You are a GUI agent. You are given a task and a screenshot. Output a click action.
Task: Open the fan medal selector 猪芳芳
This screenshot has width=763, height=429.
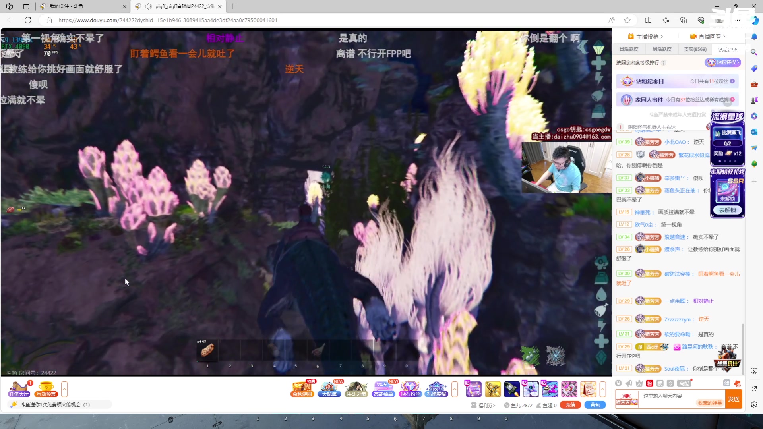pos(627,399)
